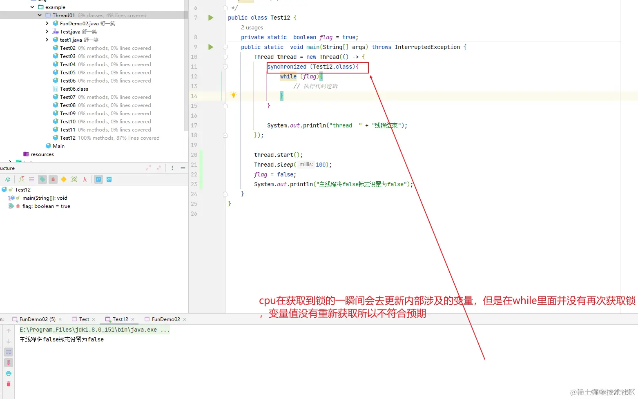Select the resources folder

click(42, 154)
